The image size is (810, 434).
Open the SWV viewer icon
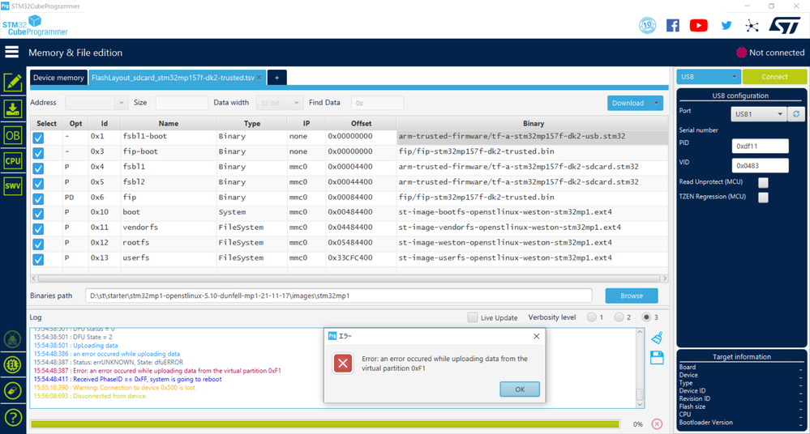point(12,185)
